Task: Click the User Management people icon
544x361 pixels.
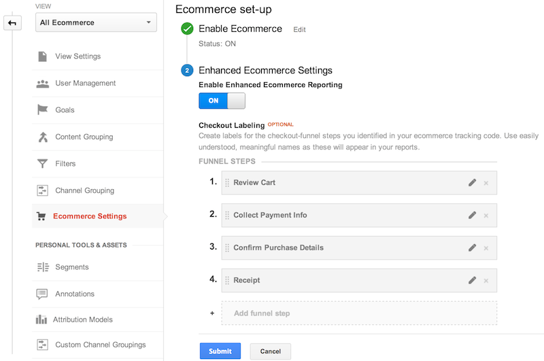Action: (x=42, y=84)
